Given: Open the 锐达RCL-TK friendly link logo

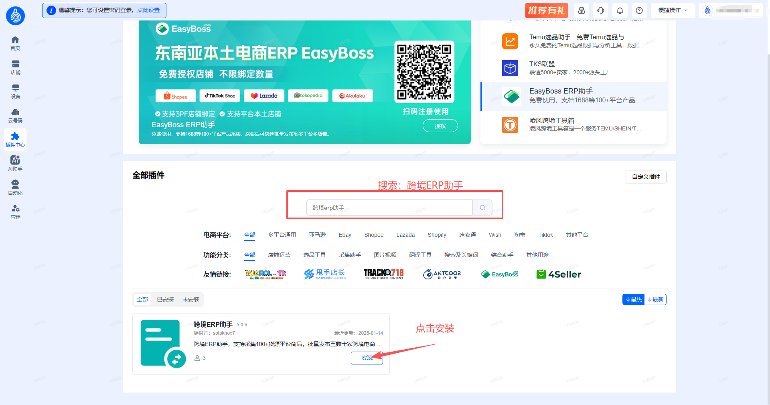Looking at the screenshot, I should [x=266, y=274].
